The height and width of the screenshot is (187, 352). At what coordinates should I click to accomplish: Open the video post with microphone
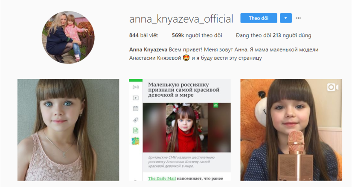(291, 130)
